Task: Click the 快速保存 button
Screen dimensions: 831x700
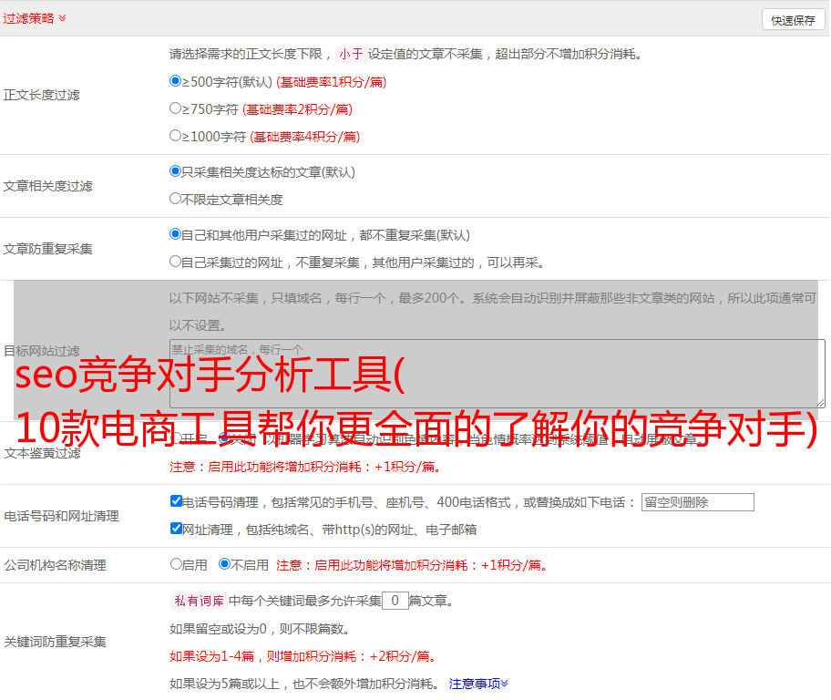Action: [x=793, y=20]
